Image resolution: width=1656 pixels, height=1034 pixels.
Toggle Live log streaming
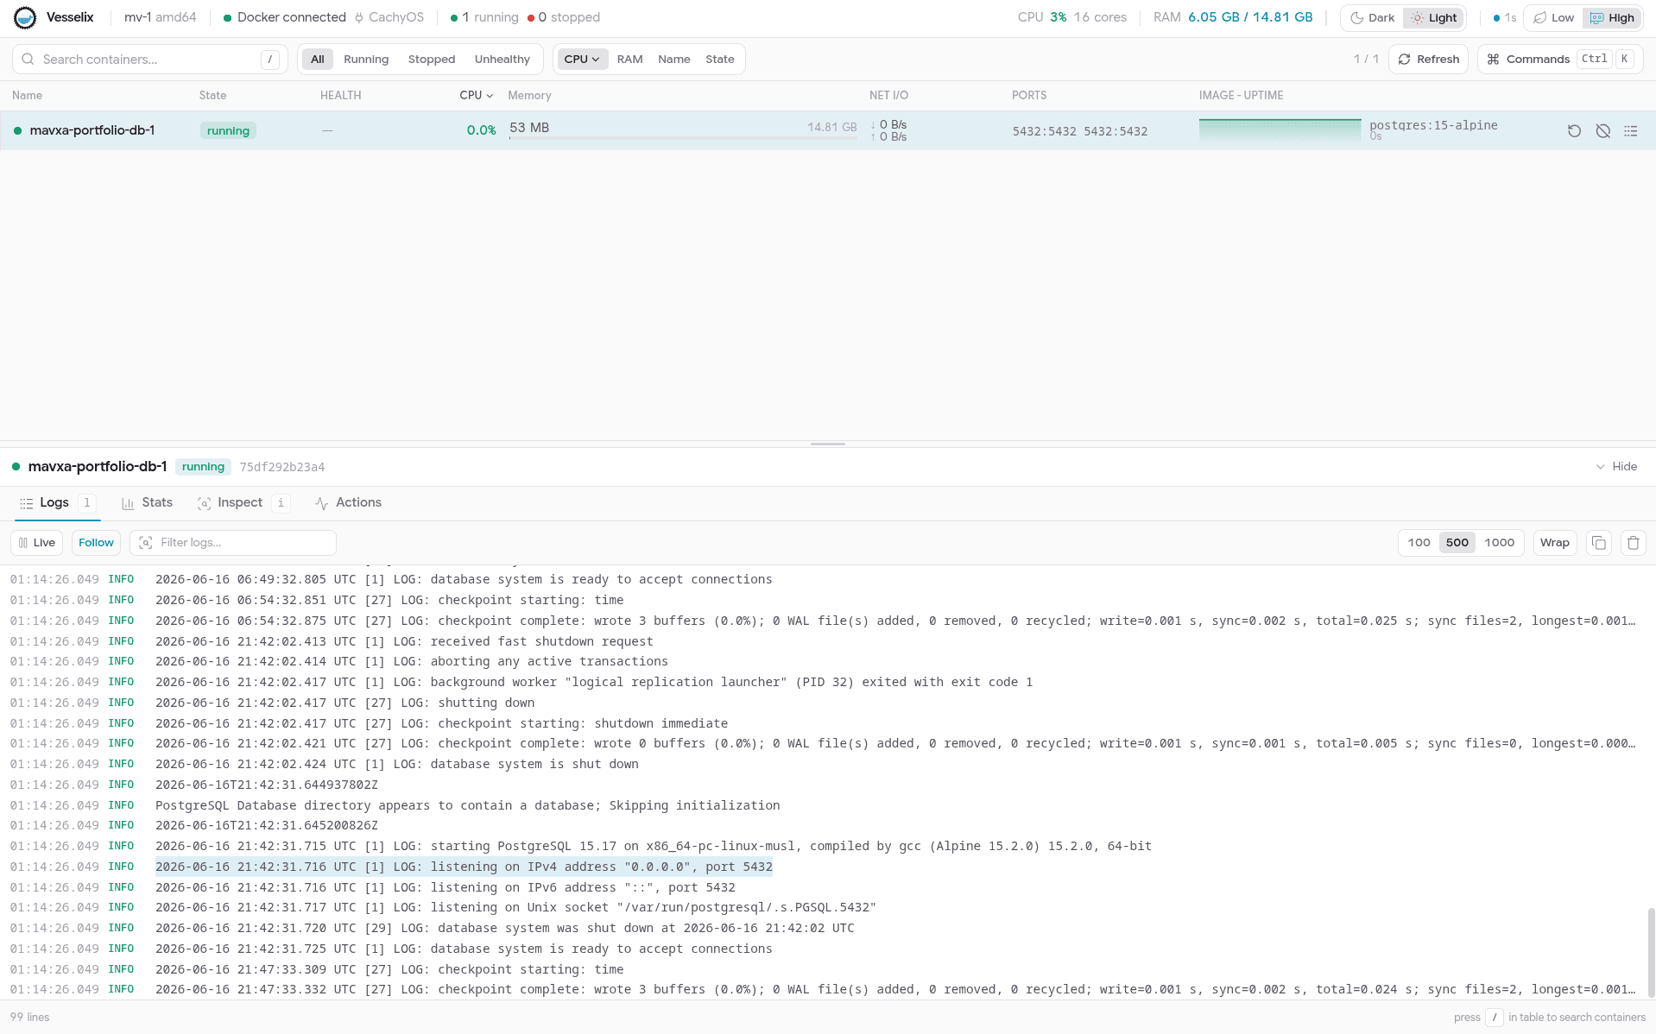pyautogui.click(x=36, y=543)
